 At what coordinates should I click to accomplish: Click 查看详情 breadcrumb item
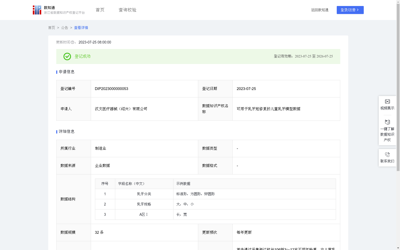81,28
